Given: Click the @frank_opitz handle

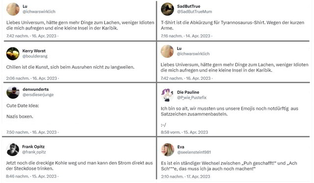Looking at the screenshot, I should click(x=34, y=152).
